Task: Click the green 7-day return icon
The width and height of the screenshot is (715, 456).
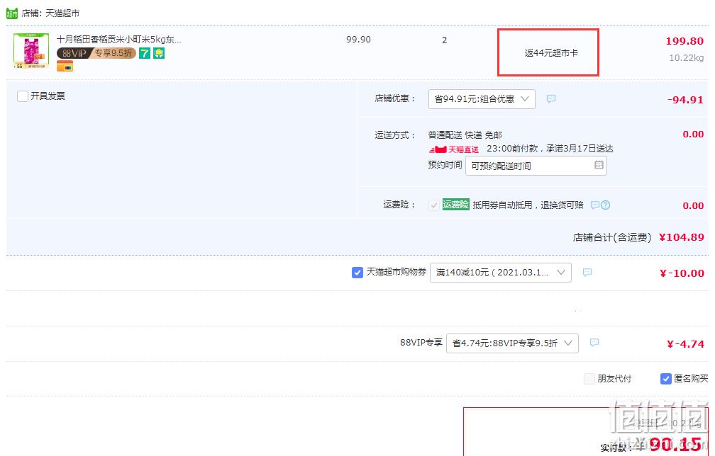Action: [145, 53]
